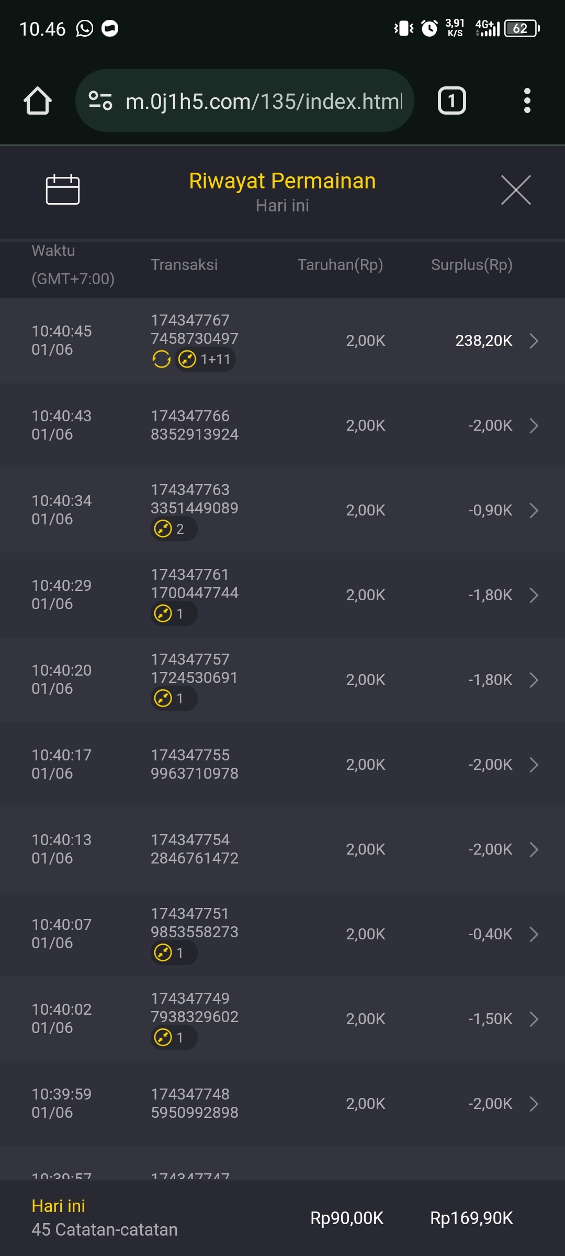Viewport: 565px width, 1256px height.
Task: Tap the site settings icon in address bar
Action: [100, 100]
